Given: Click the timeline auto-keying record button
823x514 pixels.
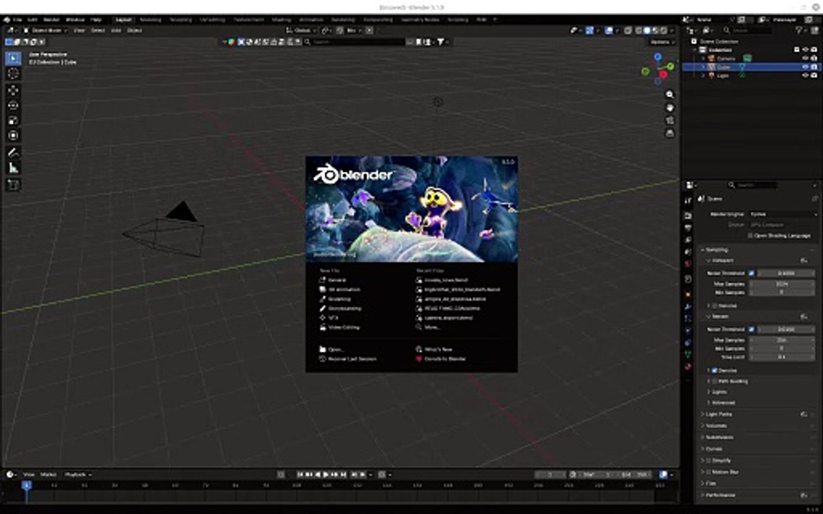Looking at the screenshot, I should 281,475.
